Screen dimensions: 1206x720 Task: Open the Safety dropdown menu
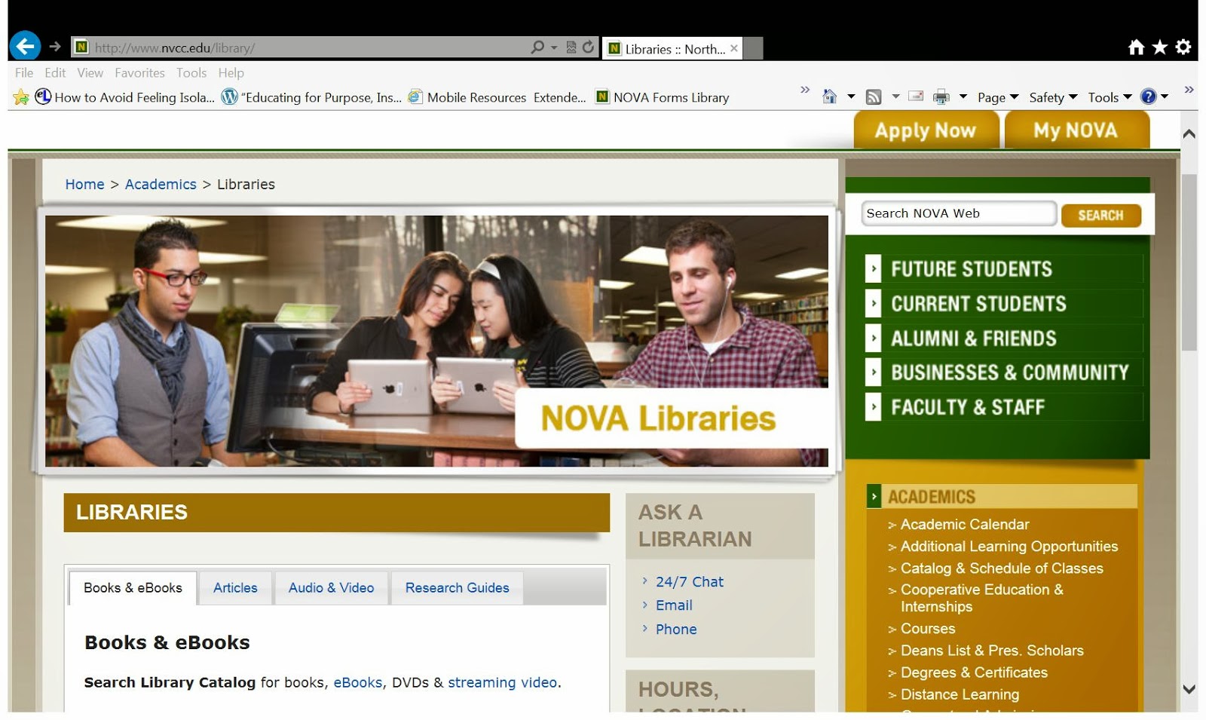coord(1048,97)
